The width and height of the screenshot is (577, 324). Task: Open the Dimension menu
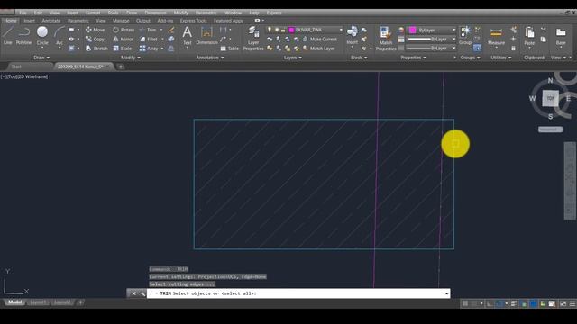(x=155, y=13)
